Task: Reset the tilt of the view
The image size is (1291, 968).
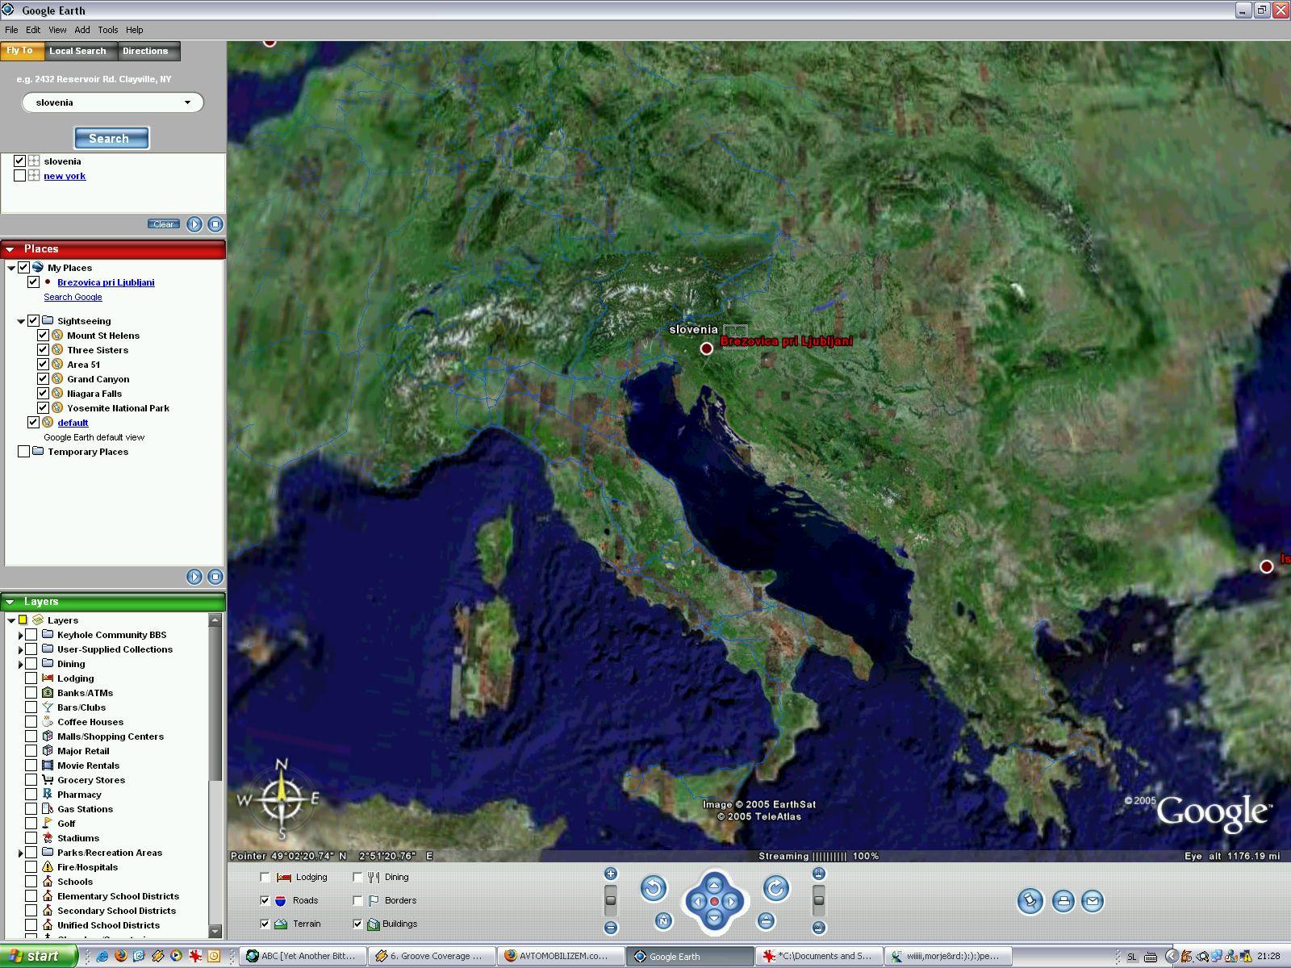Action: click(x=766, y=920)
